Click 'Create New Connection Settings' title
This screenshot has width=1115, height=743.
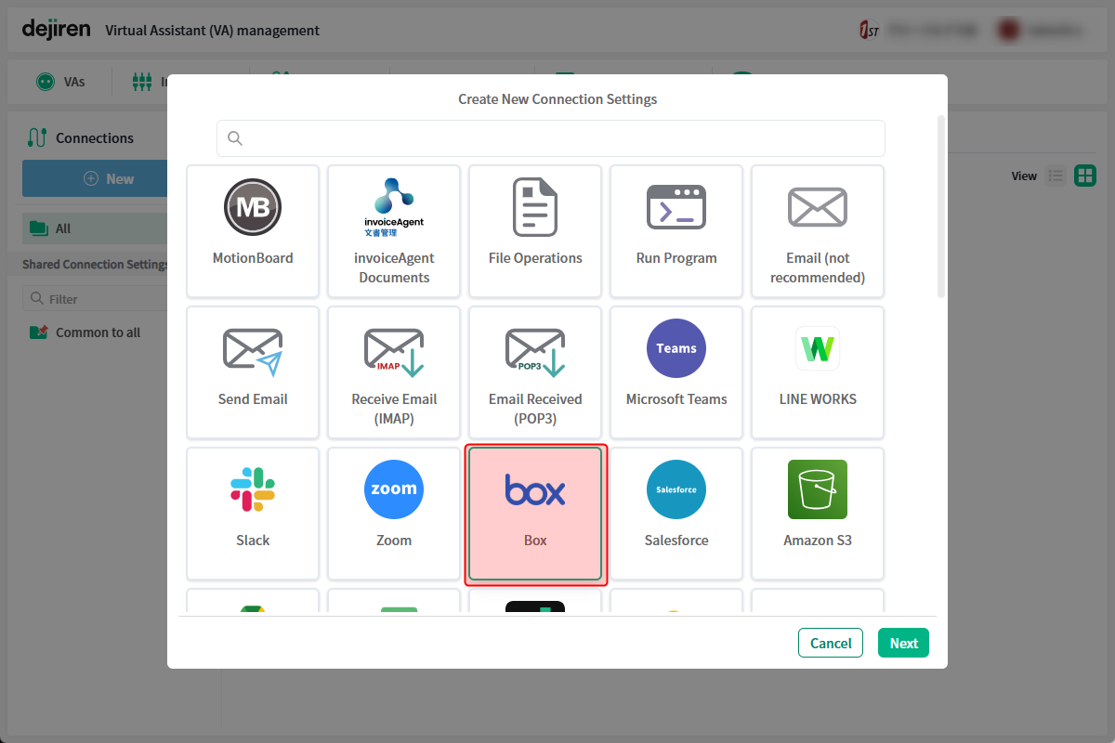coord(557,98)
